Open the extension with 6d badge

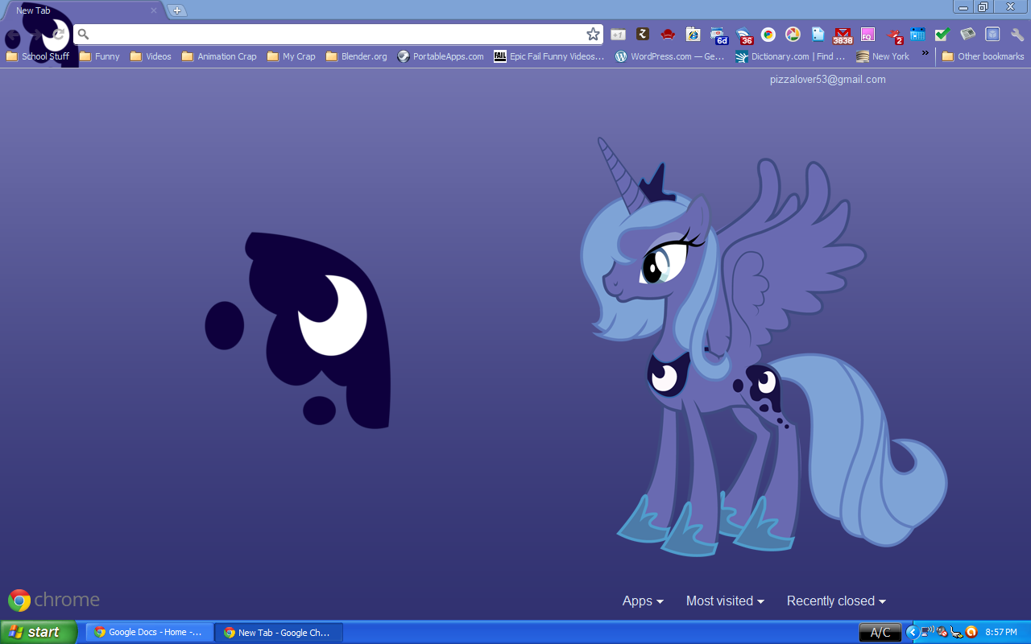[x=718, y=35]
